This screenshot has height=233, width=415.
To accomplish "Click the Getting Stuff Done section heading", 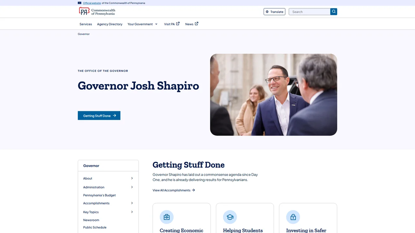I will coord(189,165).
